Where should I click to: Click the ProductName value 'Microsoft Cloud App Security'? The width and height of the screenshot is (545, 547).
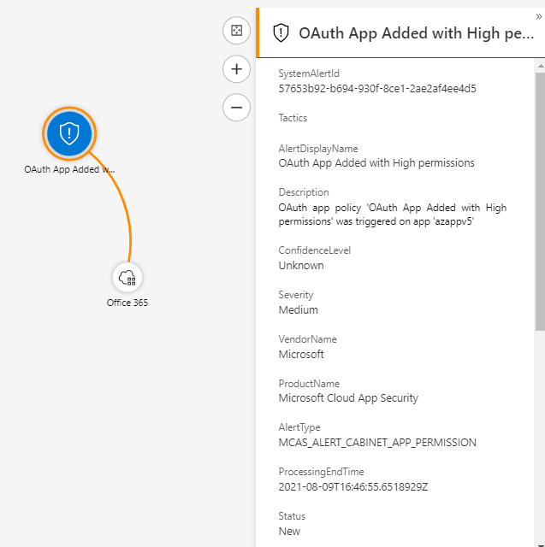tap(348, 398)
